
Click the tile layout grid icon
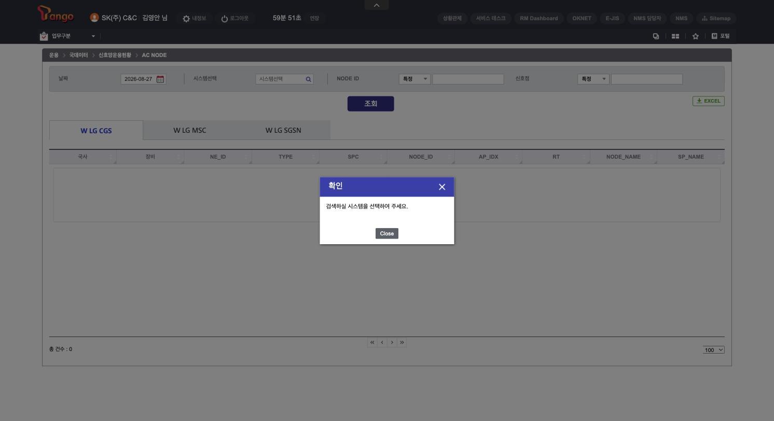[x=675, y=36]
